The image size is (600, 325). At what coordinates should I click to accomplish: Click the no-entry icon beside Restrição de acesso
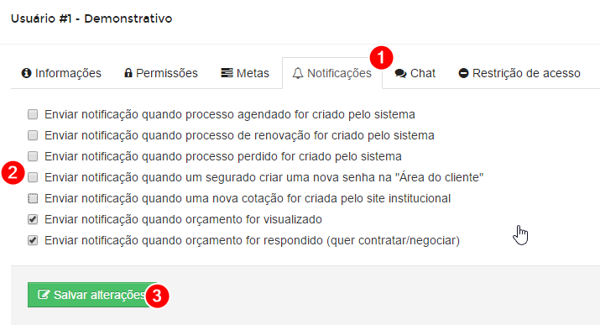(463, 73)
